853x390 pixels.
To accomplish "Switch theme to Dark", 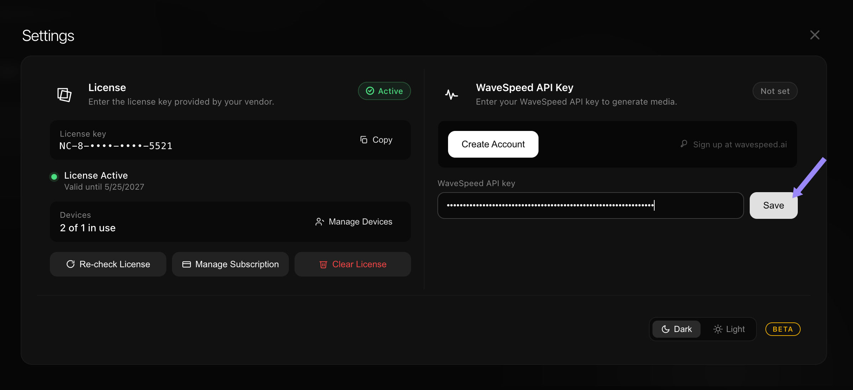I will click(676, 329).
